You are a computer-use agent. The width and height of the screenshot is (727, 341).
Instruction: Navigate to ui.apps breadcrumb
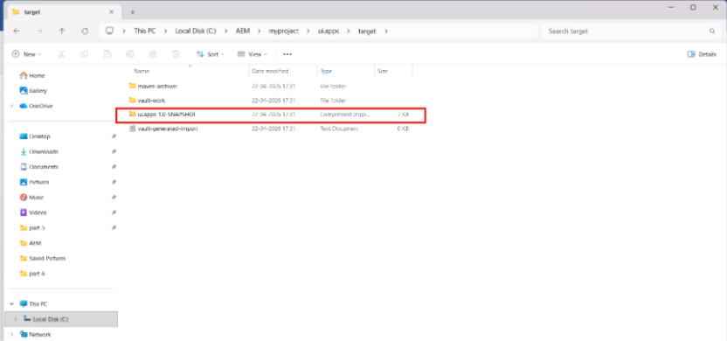pyautogui.click(x=329, y=31)
